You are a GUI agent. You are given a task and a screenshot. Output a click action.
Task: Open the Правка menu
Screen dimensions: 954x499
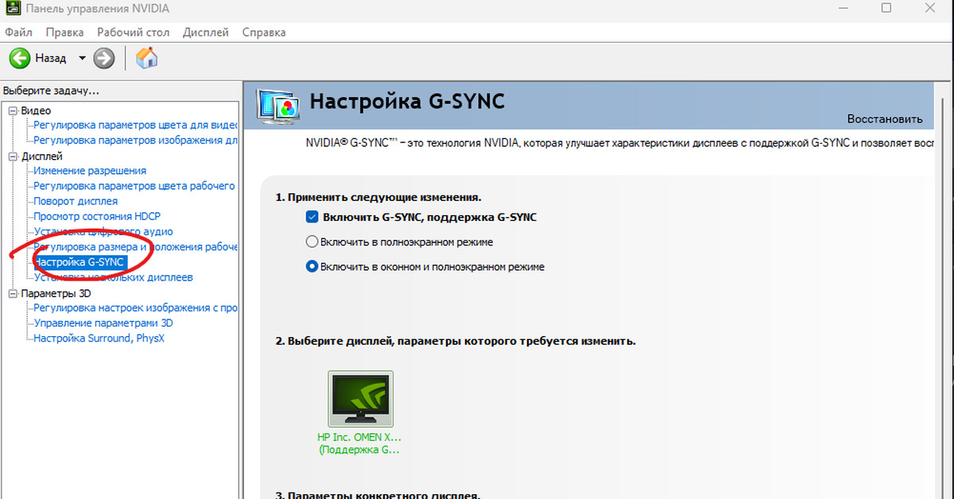(x=64, y=33)
